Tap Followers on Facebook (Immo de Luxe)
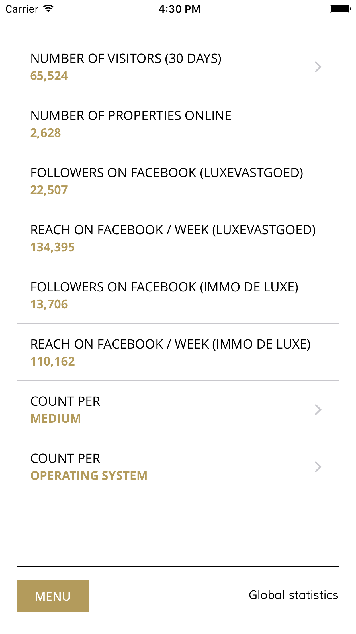 click(x=178, y=295)
